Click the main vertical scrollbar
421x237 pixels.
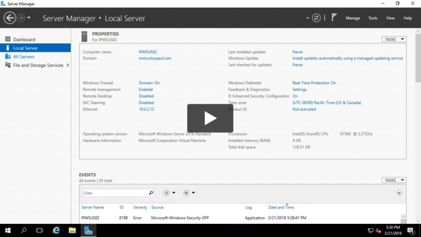click(x=418, y=105)
